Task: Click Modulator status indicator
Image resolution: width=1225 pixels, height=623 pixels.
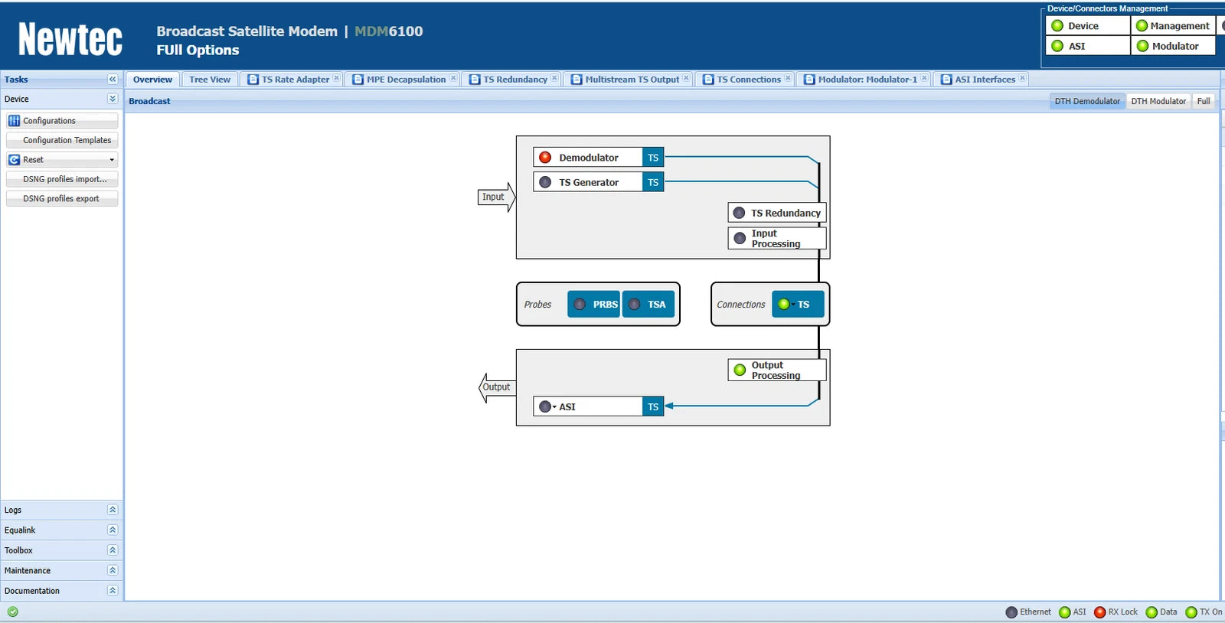Action: (1173, 46)
